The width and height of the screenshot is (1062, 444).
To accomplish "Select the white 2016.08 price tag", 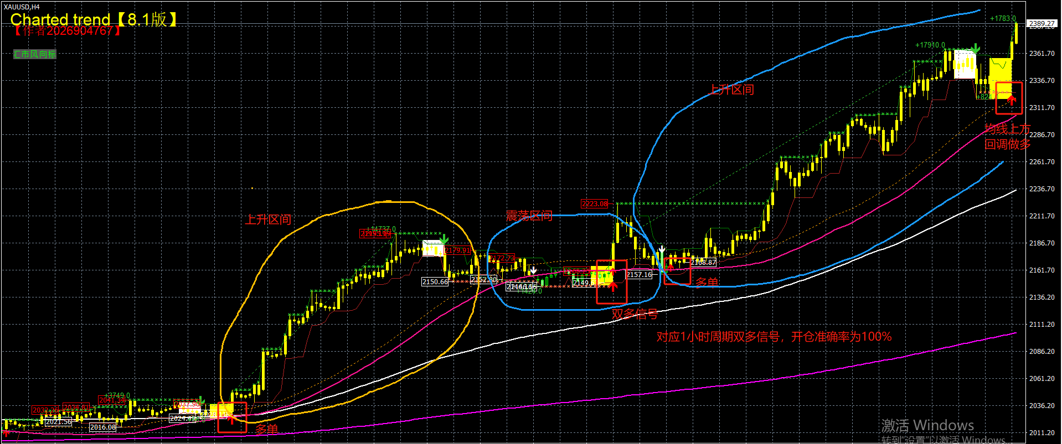I will [103, 427].
